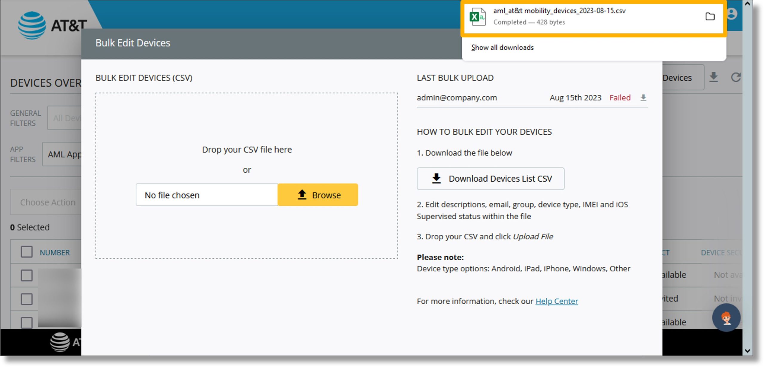The width and height of the screenshot is (764, 367).
Task: Click the Download Devices List CSV icon
Action: point(435,179)
